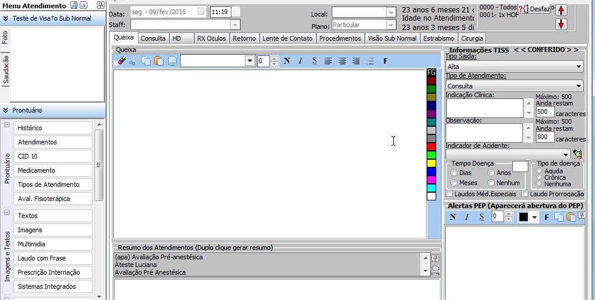Image resolution: width=595 pixels, height=300 pixels.
Task: Select the Meses radio button
Action: click(453, 183)
